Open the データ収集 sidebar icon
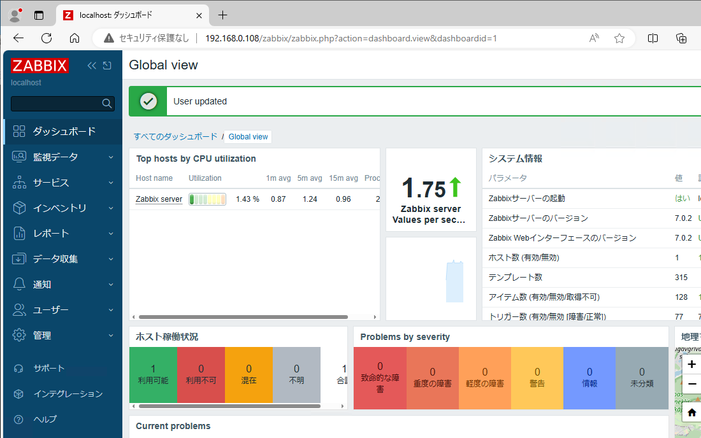 18,258
